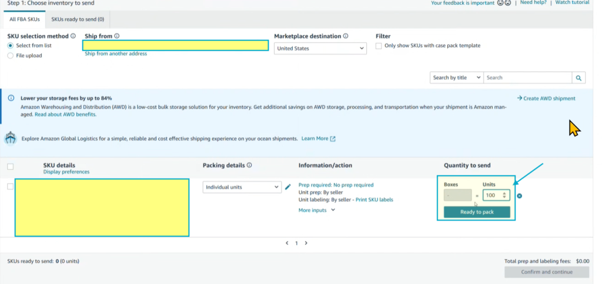602x284 pixels.
Task: Select the 'File upload' radio button
Action: (x=11, y=56)
